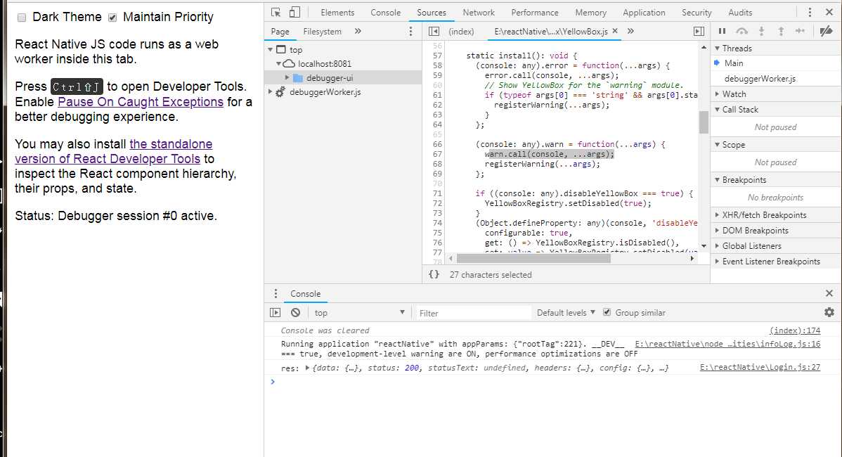The height and width of the screenshot is (457, 842).
Task: Expand DOM Breakpoints section
Action: pyautogui.click(x=717, y=231)
